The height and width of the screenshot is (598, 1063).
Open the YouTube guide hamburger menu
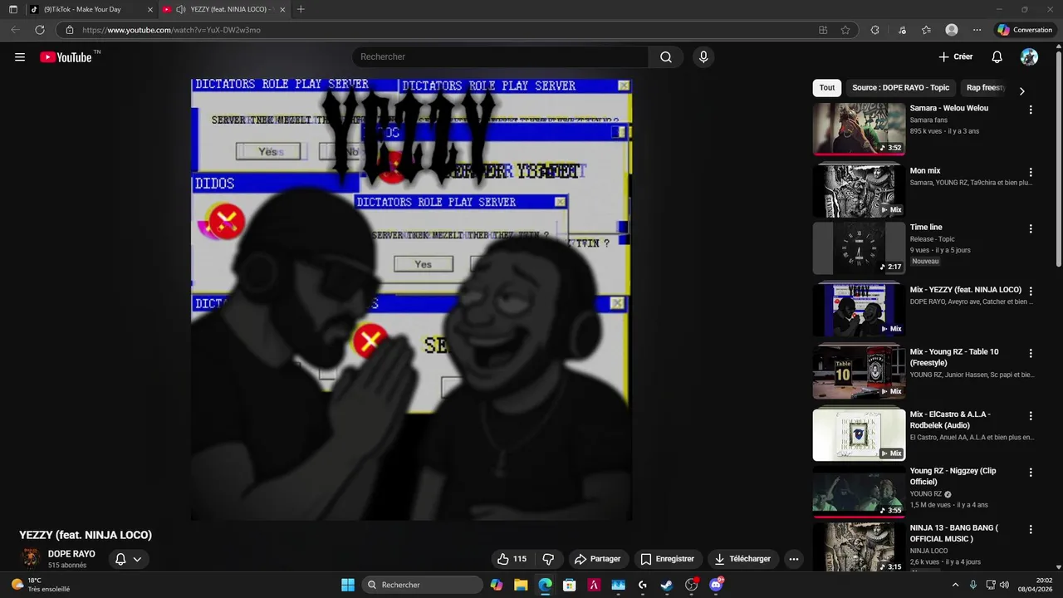tap(20, 57)
